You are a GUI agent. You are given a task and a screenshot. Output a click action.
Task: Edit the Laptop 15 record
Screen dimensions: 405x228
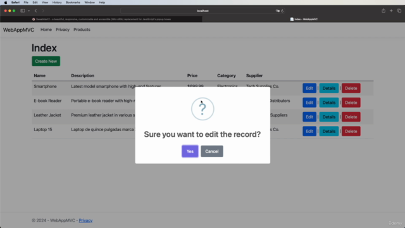[x=309, y=131]
